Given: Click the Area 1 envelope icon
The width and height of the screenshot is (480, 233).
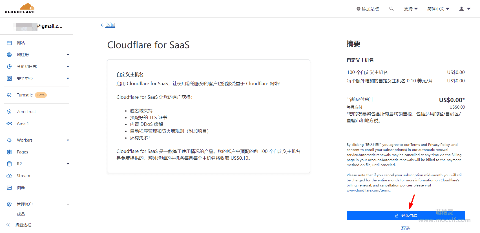Looking at the screenshot, I should (9, 124).
